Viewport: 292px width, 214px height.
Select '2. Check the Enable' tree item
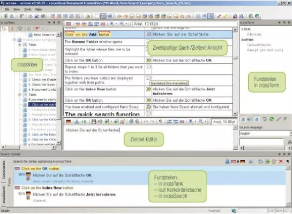(x=42, y=80)
